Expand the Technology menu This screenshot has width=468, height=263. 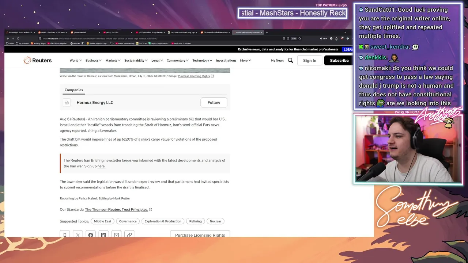(202, 60)
